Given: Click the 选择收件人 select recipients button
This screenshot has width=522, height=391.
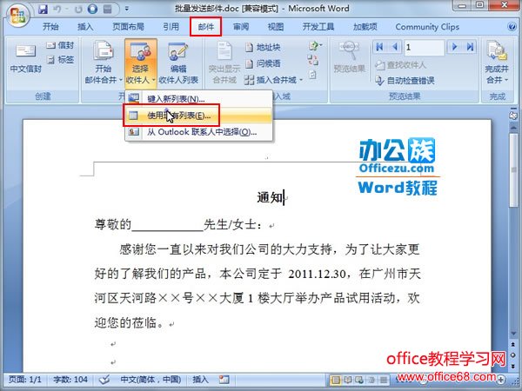Looking at the screenshot, I should point(140,63).
